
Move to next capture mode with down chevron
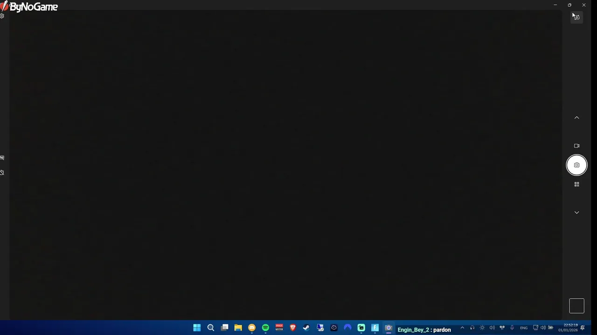coord(576,213)
